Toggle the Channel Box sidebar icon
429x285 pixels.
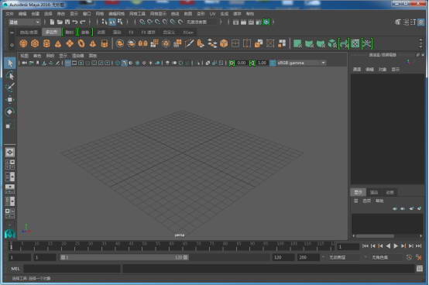click(x=420, y=22)
